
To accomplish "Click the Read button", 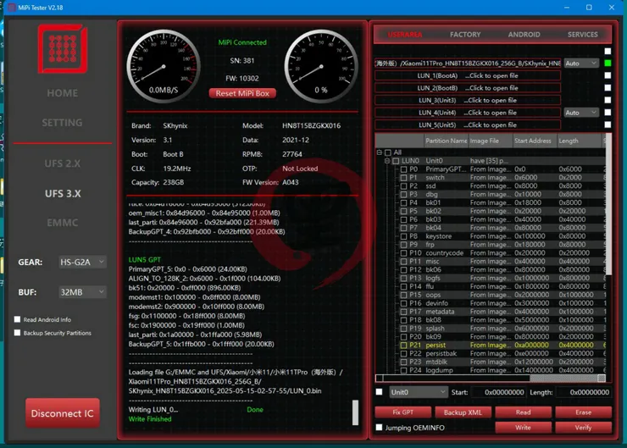I will (x=523, y=412).
